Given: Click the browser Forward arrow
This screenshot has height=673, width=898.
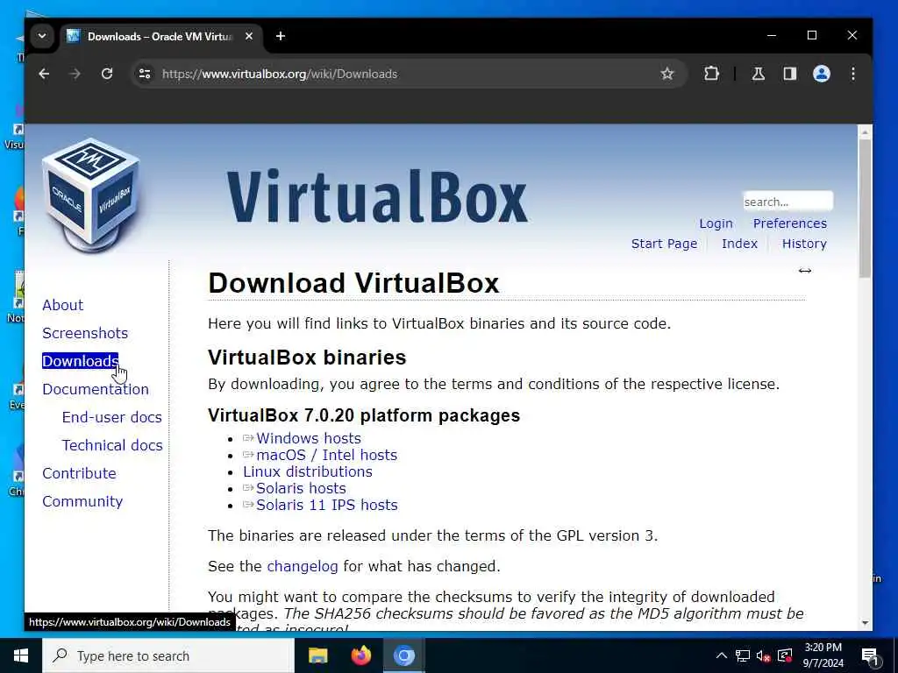Looking at the screenshot, I should pos(75,74).
